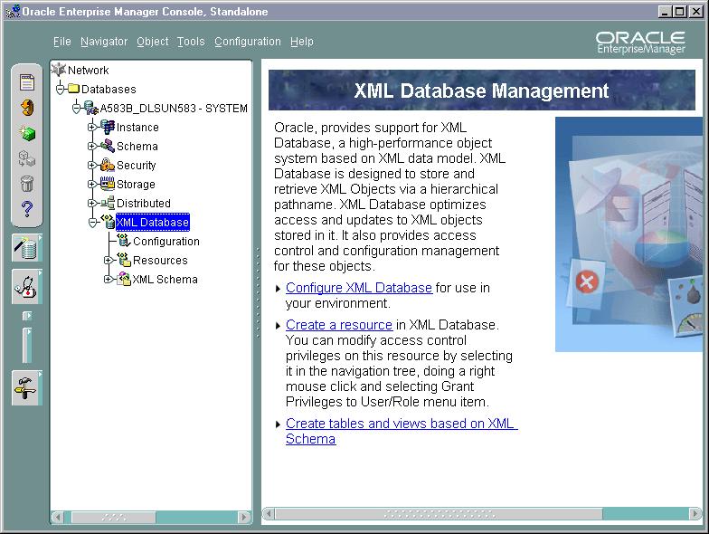Click the trash can remove icon
Image resolution: width=709 pixels, height=534 pixels.
[x=27, y=184]
